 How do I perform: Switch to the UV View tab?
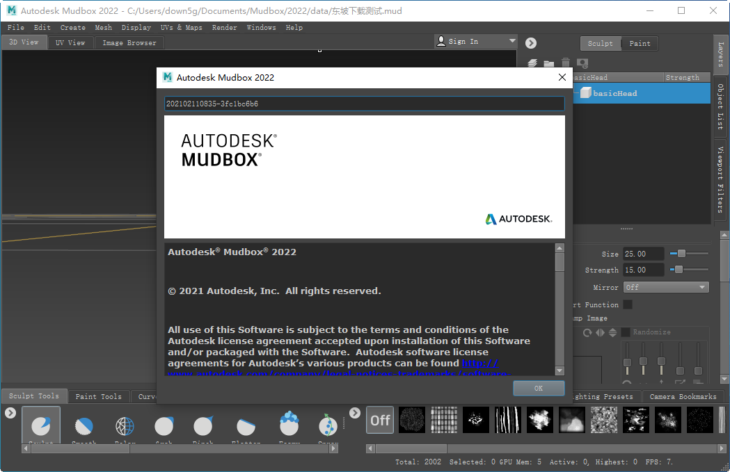click(70, 42)
